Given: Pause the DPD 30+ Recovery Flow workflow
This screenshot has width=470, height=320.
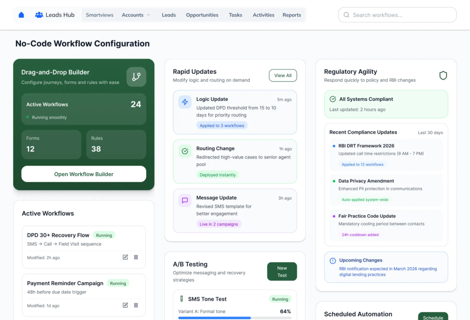Looking at the screenshot, I should 136,257.
